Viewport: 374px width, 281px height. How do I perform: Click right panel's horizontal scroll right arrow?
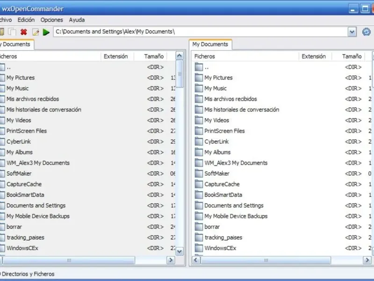point(367,260)
